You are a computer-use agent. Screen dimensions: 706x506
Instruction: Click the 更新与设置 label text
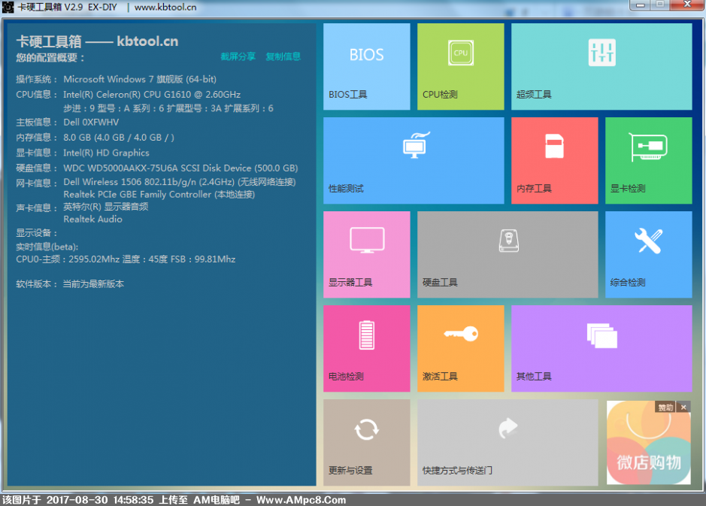[350, 471]
